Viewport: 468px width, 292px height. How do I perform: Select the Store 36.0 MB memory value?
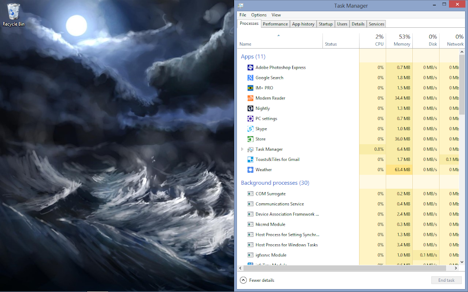point(403,139)
